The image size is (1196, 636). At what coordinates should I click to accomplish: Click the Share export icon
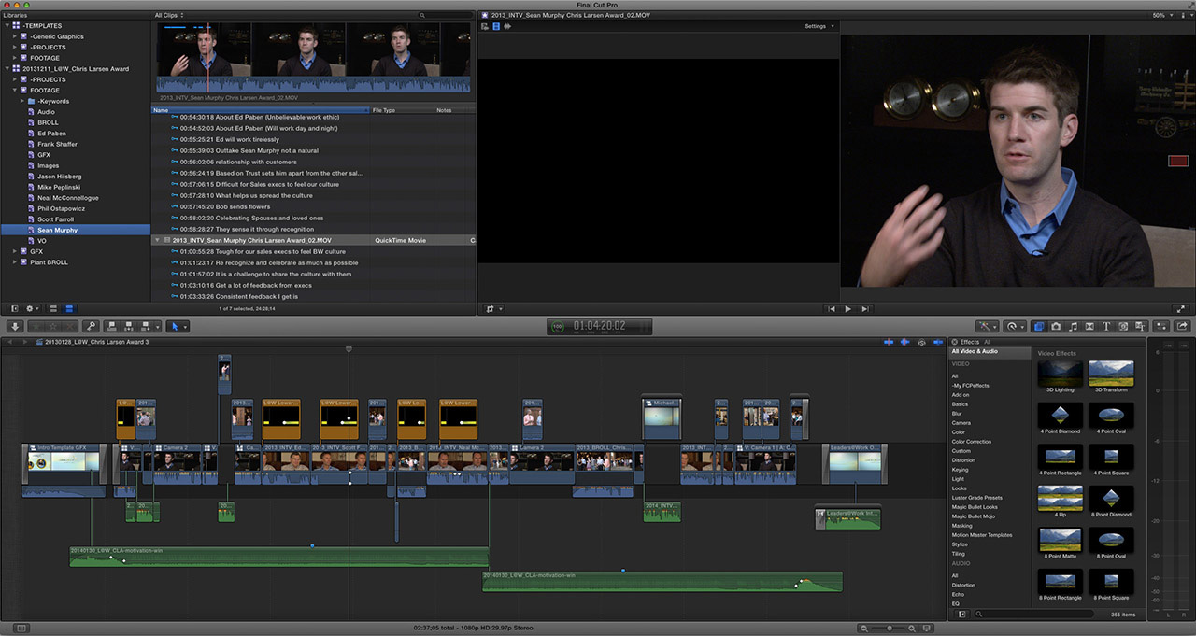point(1183,326)
